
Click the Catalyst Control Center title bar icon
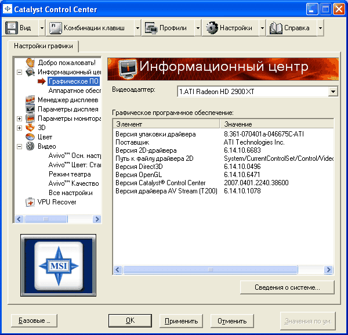pos(8,9)
